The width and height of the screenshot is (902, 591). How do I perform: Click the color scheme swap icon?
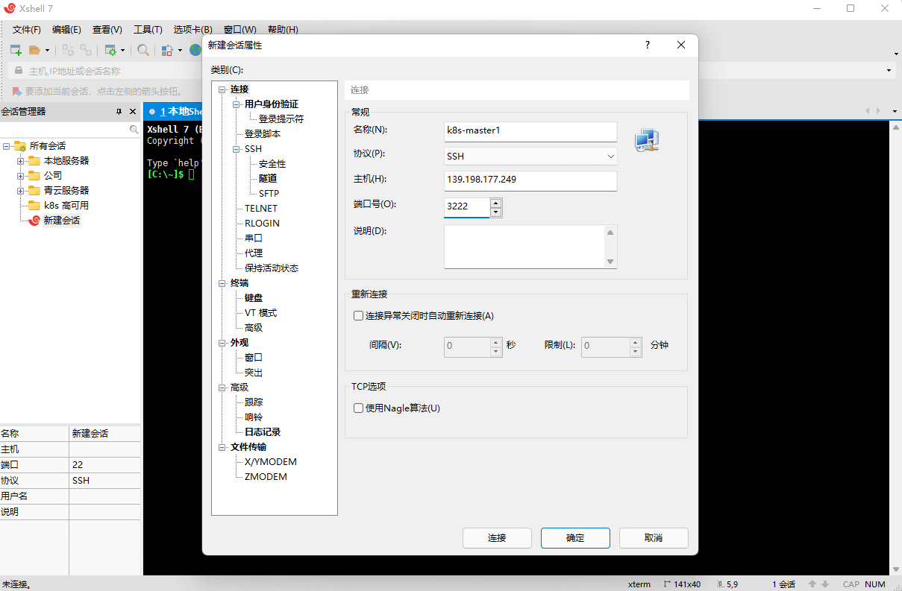click(x=167, y=50)
